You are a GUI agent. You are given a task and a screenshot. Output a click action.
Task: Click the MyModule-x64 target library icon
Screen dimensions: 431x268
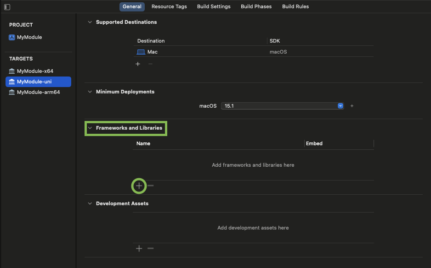[x=12, y=71]
